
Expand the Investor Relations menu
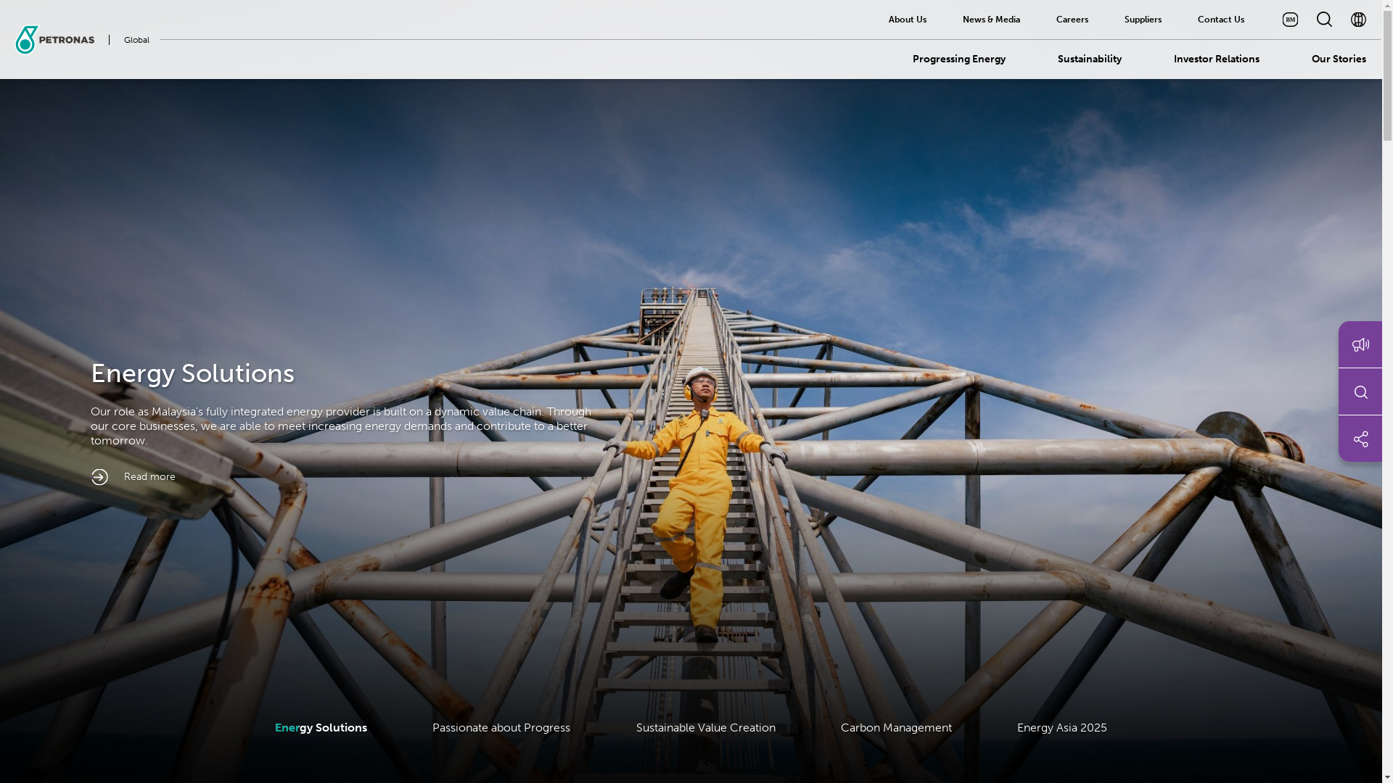click(x=1216, y=59)
